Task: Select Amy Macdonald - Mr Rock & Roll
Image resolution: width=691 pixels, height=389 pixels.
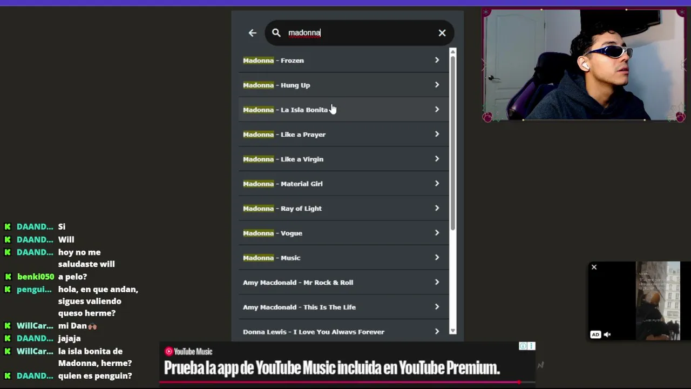Action: tap(343, 283)
